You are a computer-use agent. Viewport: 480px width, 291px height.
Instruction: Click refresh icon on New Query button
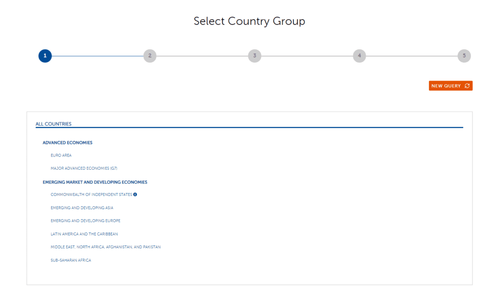(467, 86)
